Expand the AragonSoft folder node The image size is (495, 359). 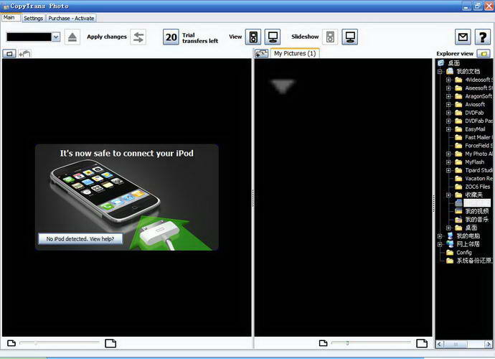(448, 96)
